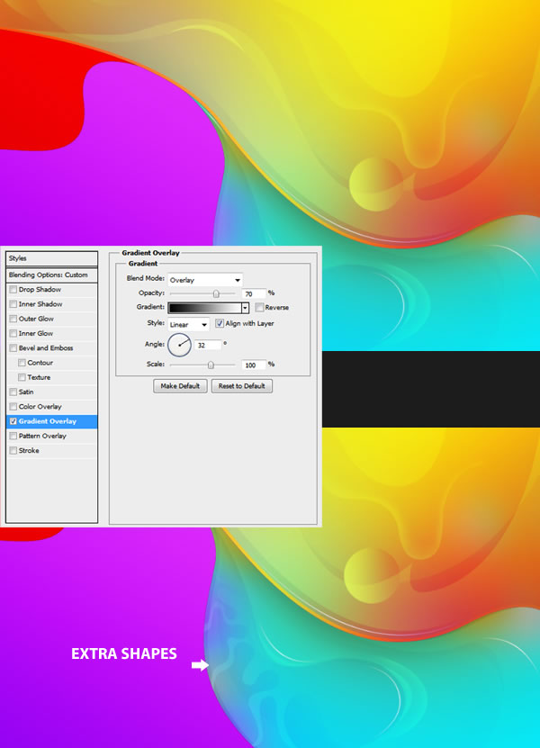
Task: Click the Reset to Default button
Action: [x=242, y=386]
